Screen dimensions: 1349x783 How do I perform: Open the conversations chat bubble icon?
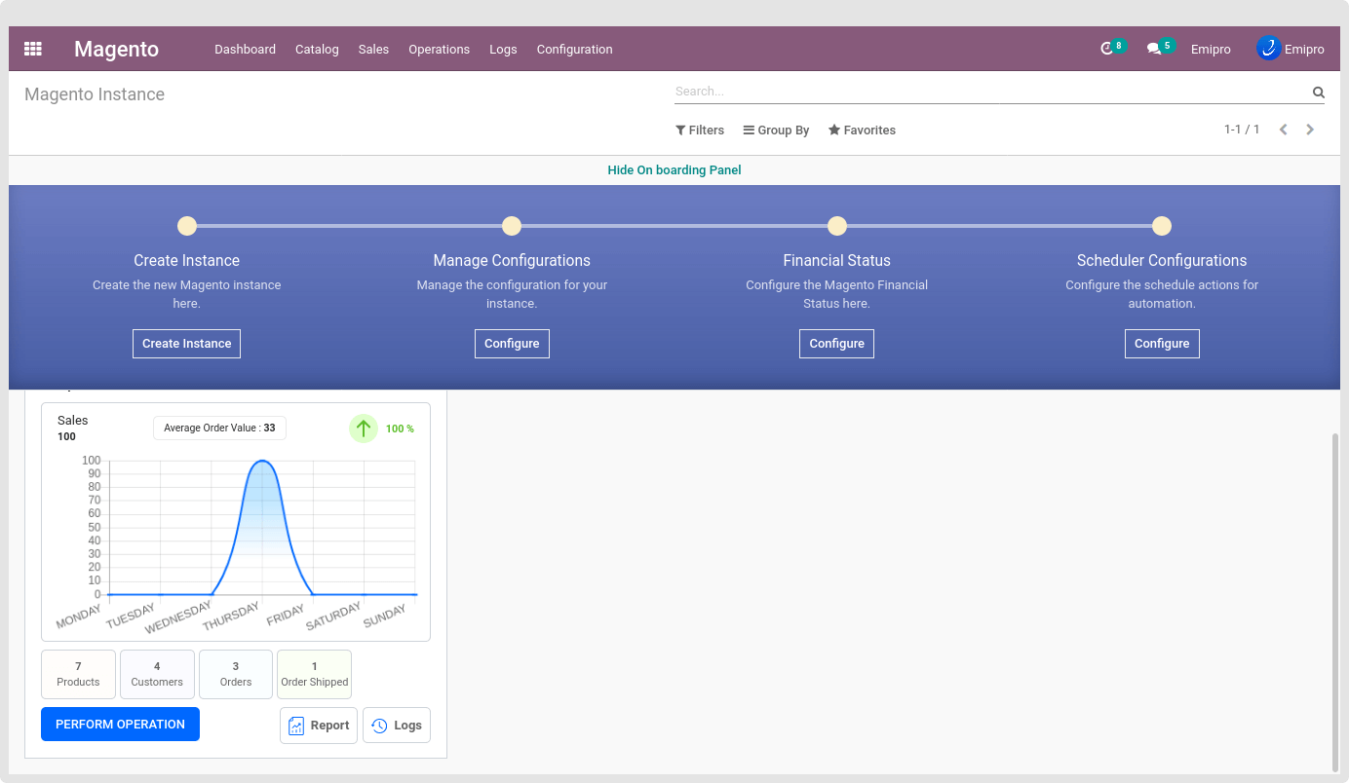1154,49
